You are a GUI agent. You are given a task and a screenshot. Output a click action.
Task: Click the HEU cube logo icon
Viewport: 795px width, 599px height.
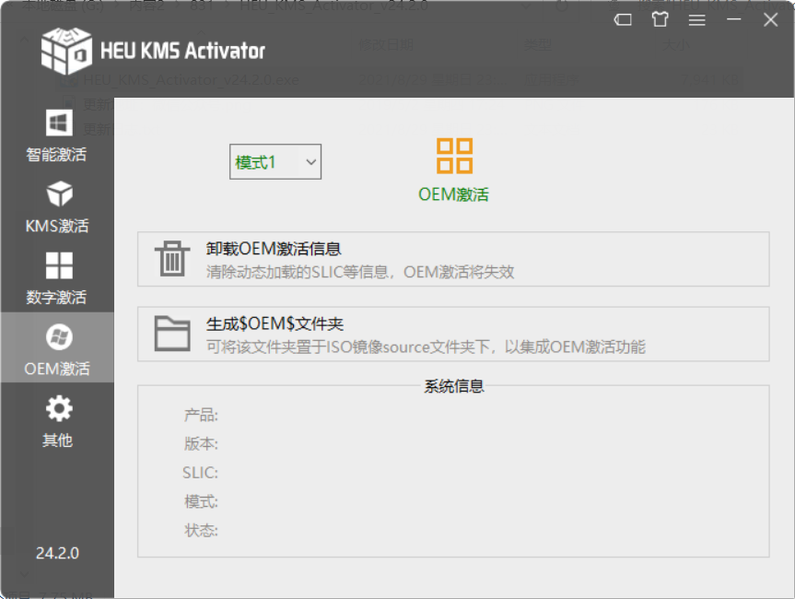tap(66, 51)
